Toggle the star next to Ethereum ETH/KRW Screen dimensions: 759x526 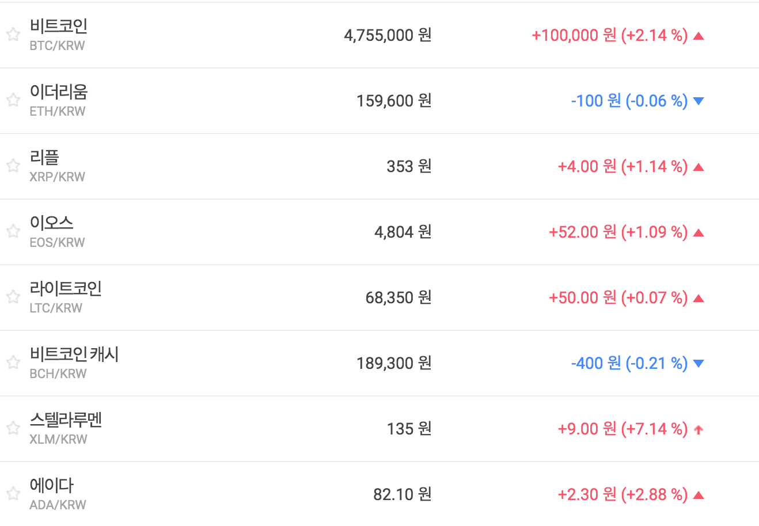pos(13,100)
